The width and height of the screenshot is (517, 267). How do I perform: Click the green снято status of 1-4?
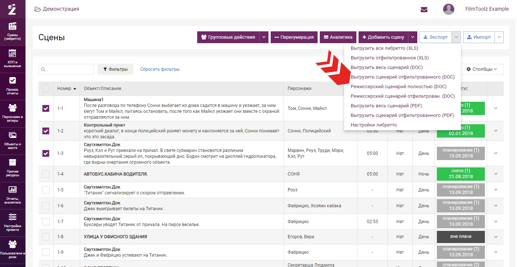[460, 174]
